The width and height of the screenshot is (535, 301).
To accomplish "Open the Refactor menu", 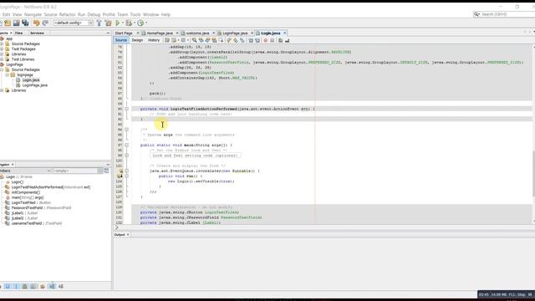I will (x=67, y=15).
